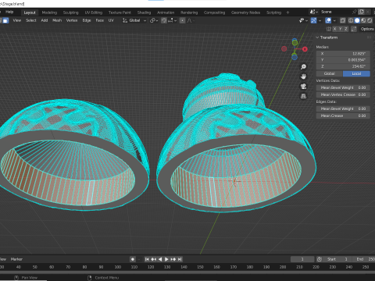This screenshot has height=281, width=375.
Task: Toggle timeline auto keying record button
Action: tap(133, 259)
